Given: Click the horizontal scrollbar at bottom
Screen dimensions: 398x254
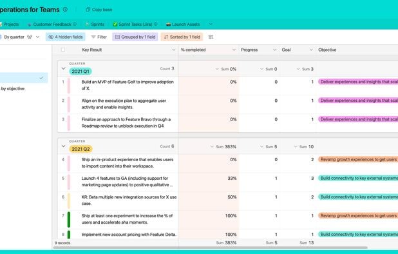Looking at the screenshot, I should 210,248.
